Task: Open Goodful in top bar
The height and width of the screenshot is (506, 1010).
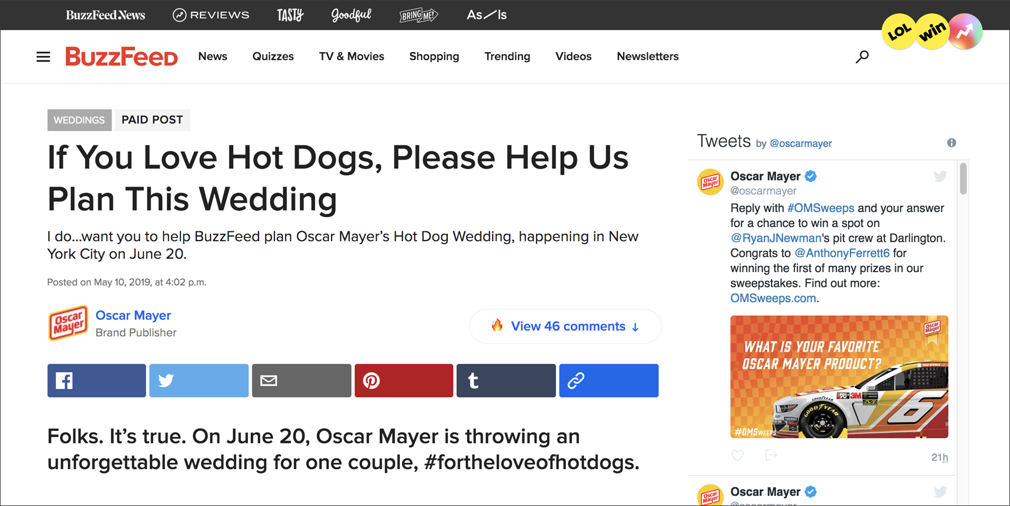Action: [351, 15]
